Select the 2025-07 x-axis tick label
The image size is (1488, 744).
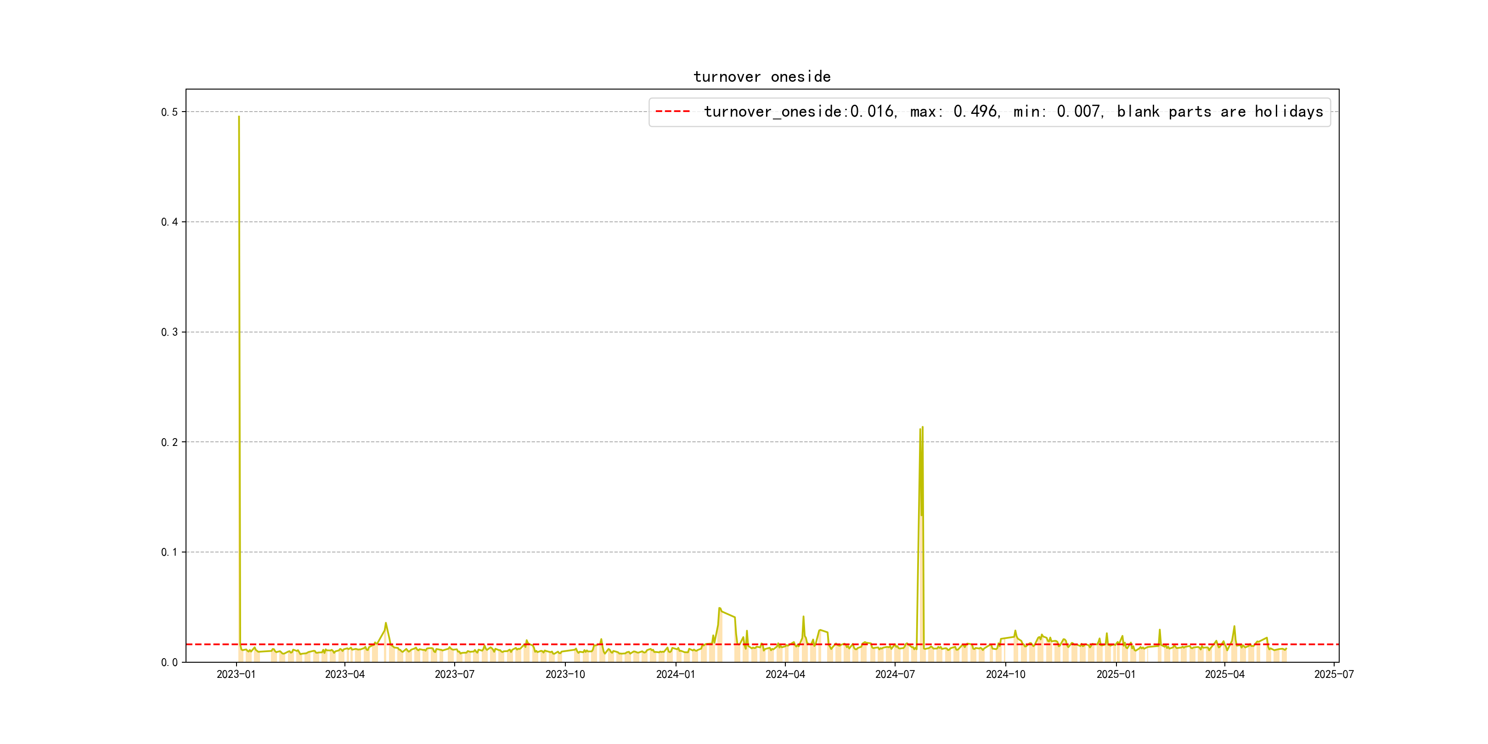pyautogui.click(x=1334, y=674)
